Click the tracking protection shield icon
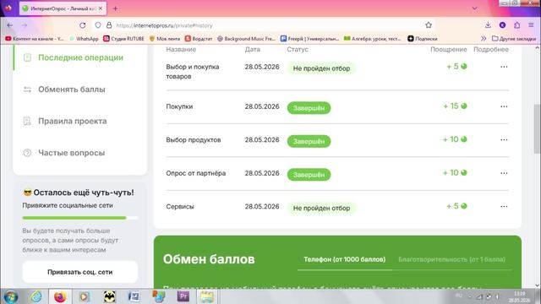This screenshot has width=541, height=304. click(98, 25)
